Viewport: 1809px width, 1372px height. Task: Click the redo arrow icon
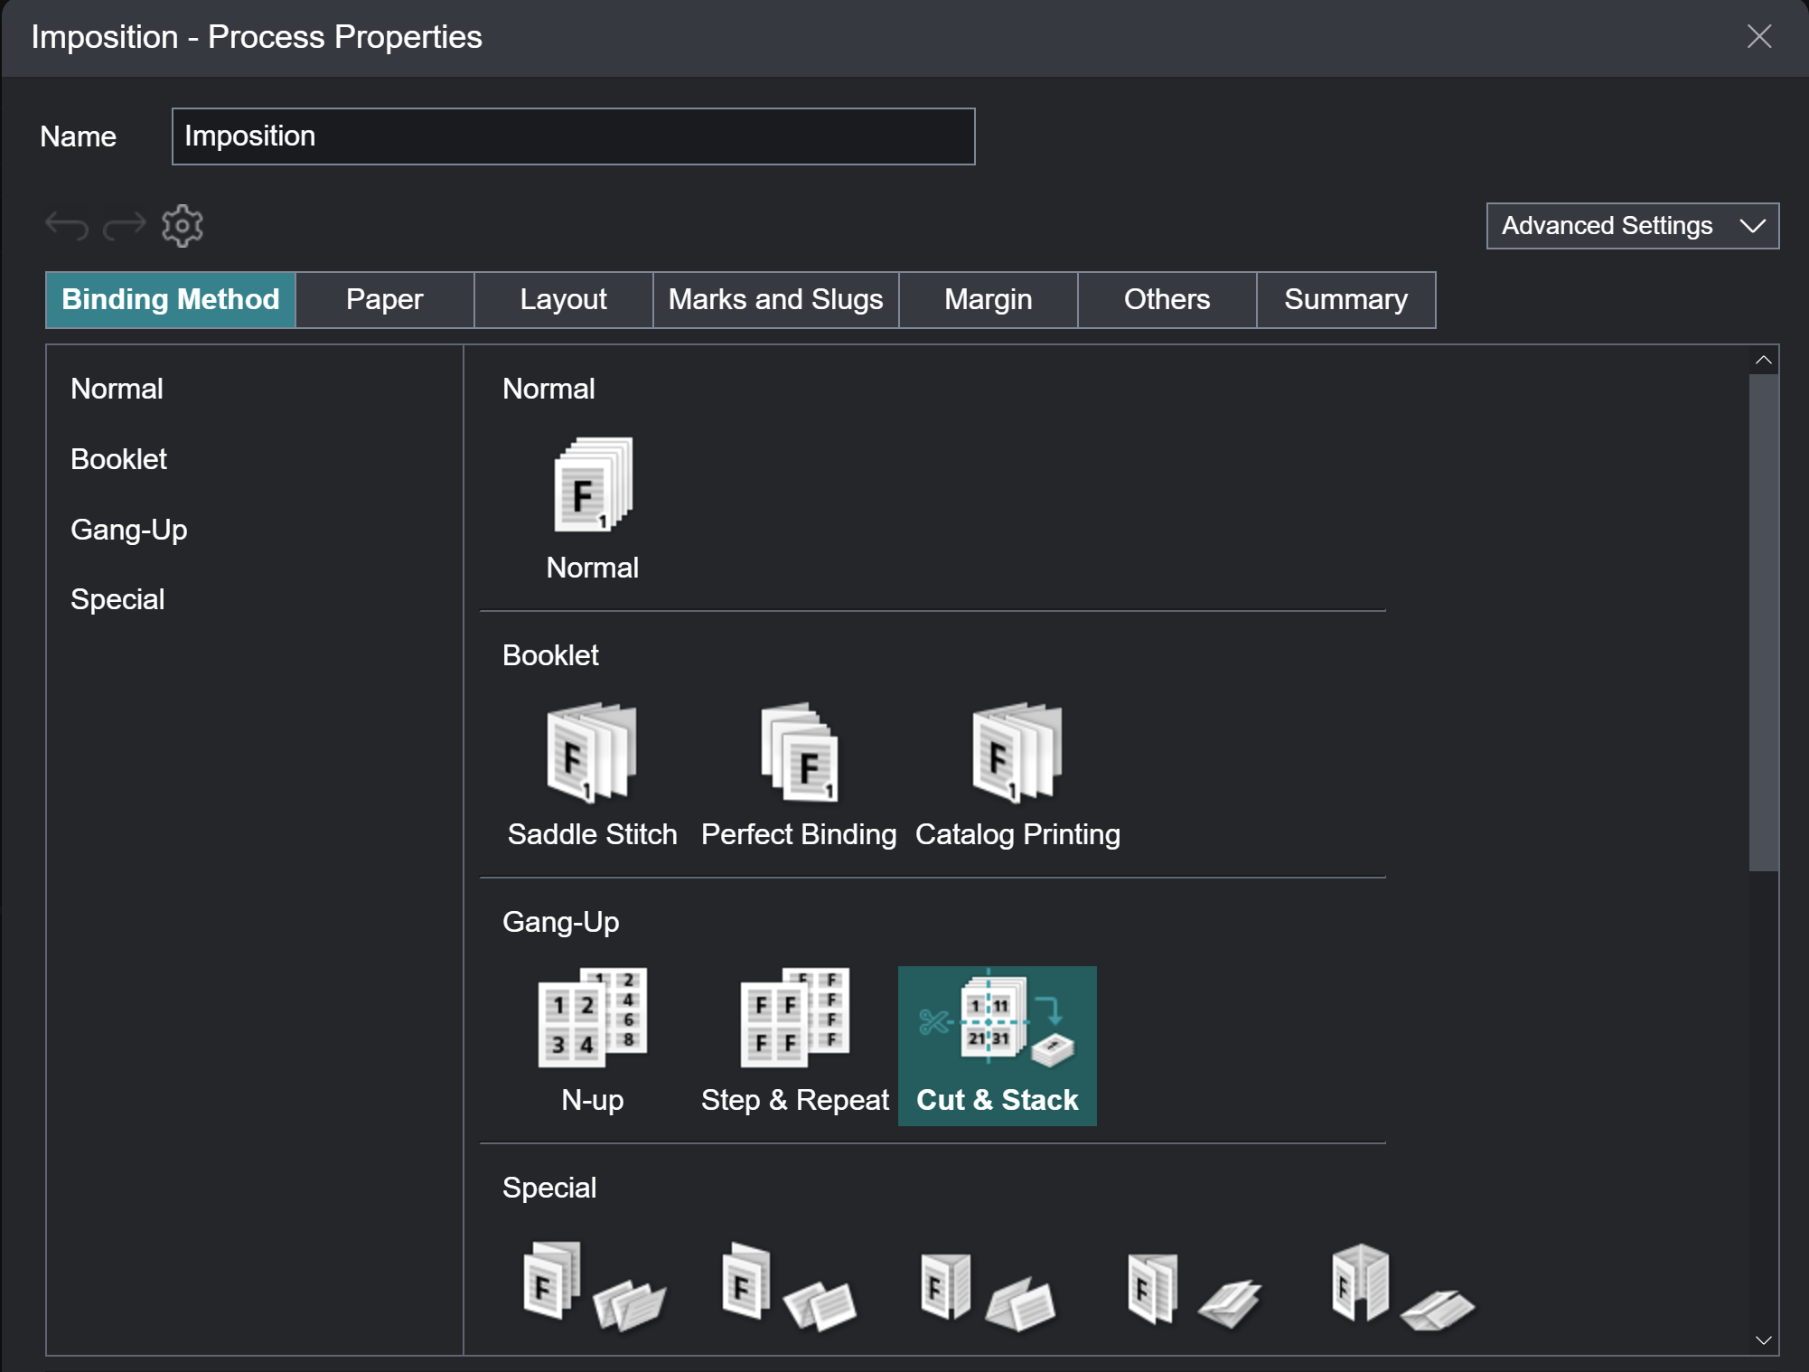[124, 225]
